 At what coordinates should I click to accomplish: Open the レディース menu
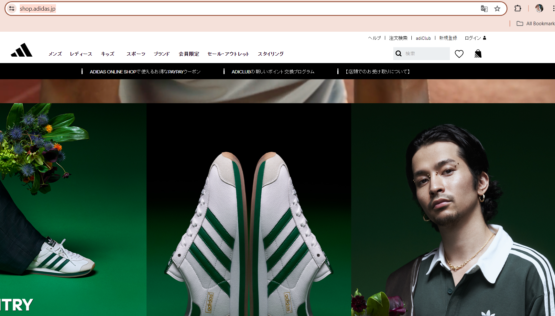(81, 54)
